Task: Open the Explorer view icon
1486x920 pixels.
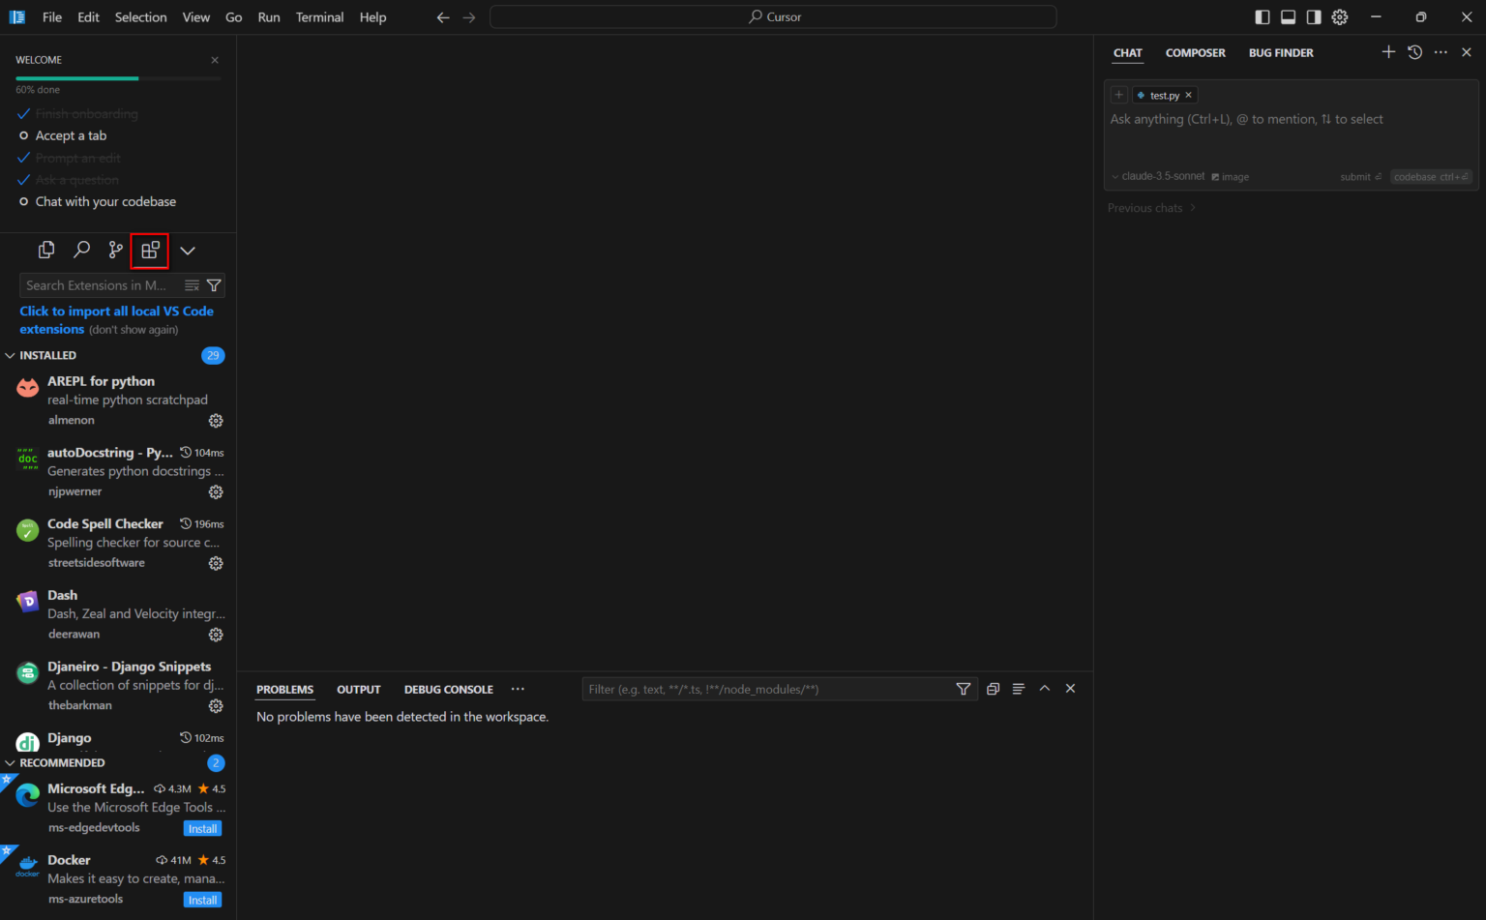Action: click(x=45, y=251)
